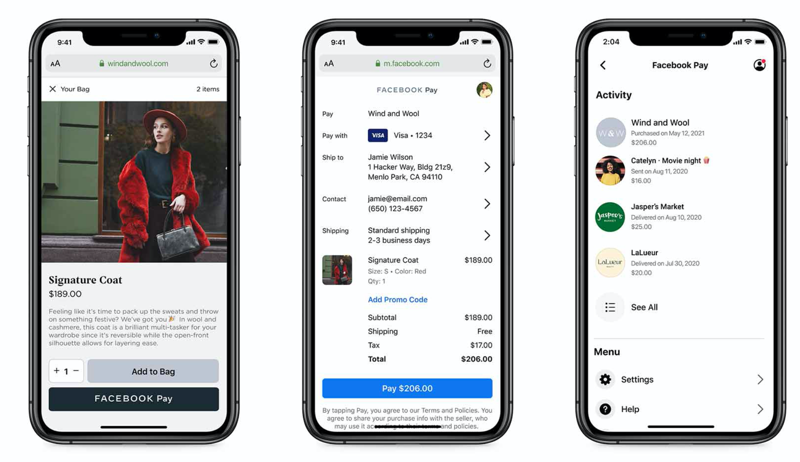Click the Pay $206.00 button
800x462 pixels.
coord(406,389)
